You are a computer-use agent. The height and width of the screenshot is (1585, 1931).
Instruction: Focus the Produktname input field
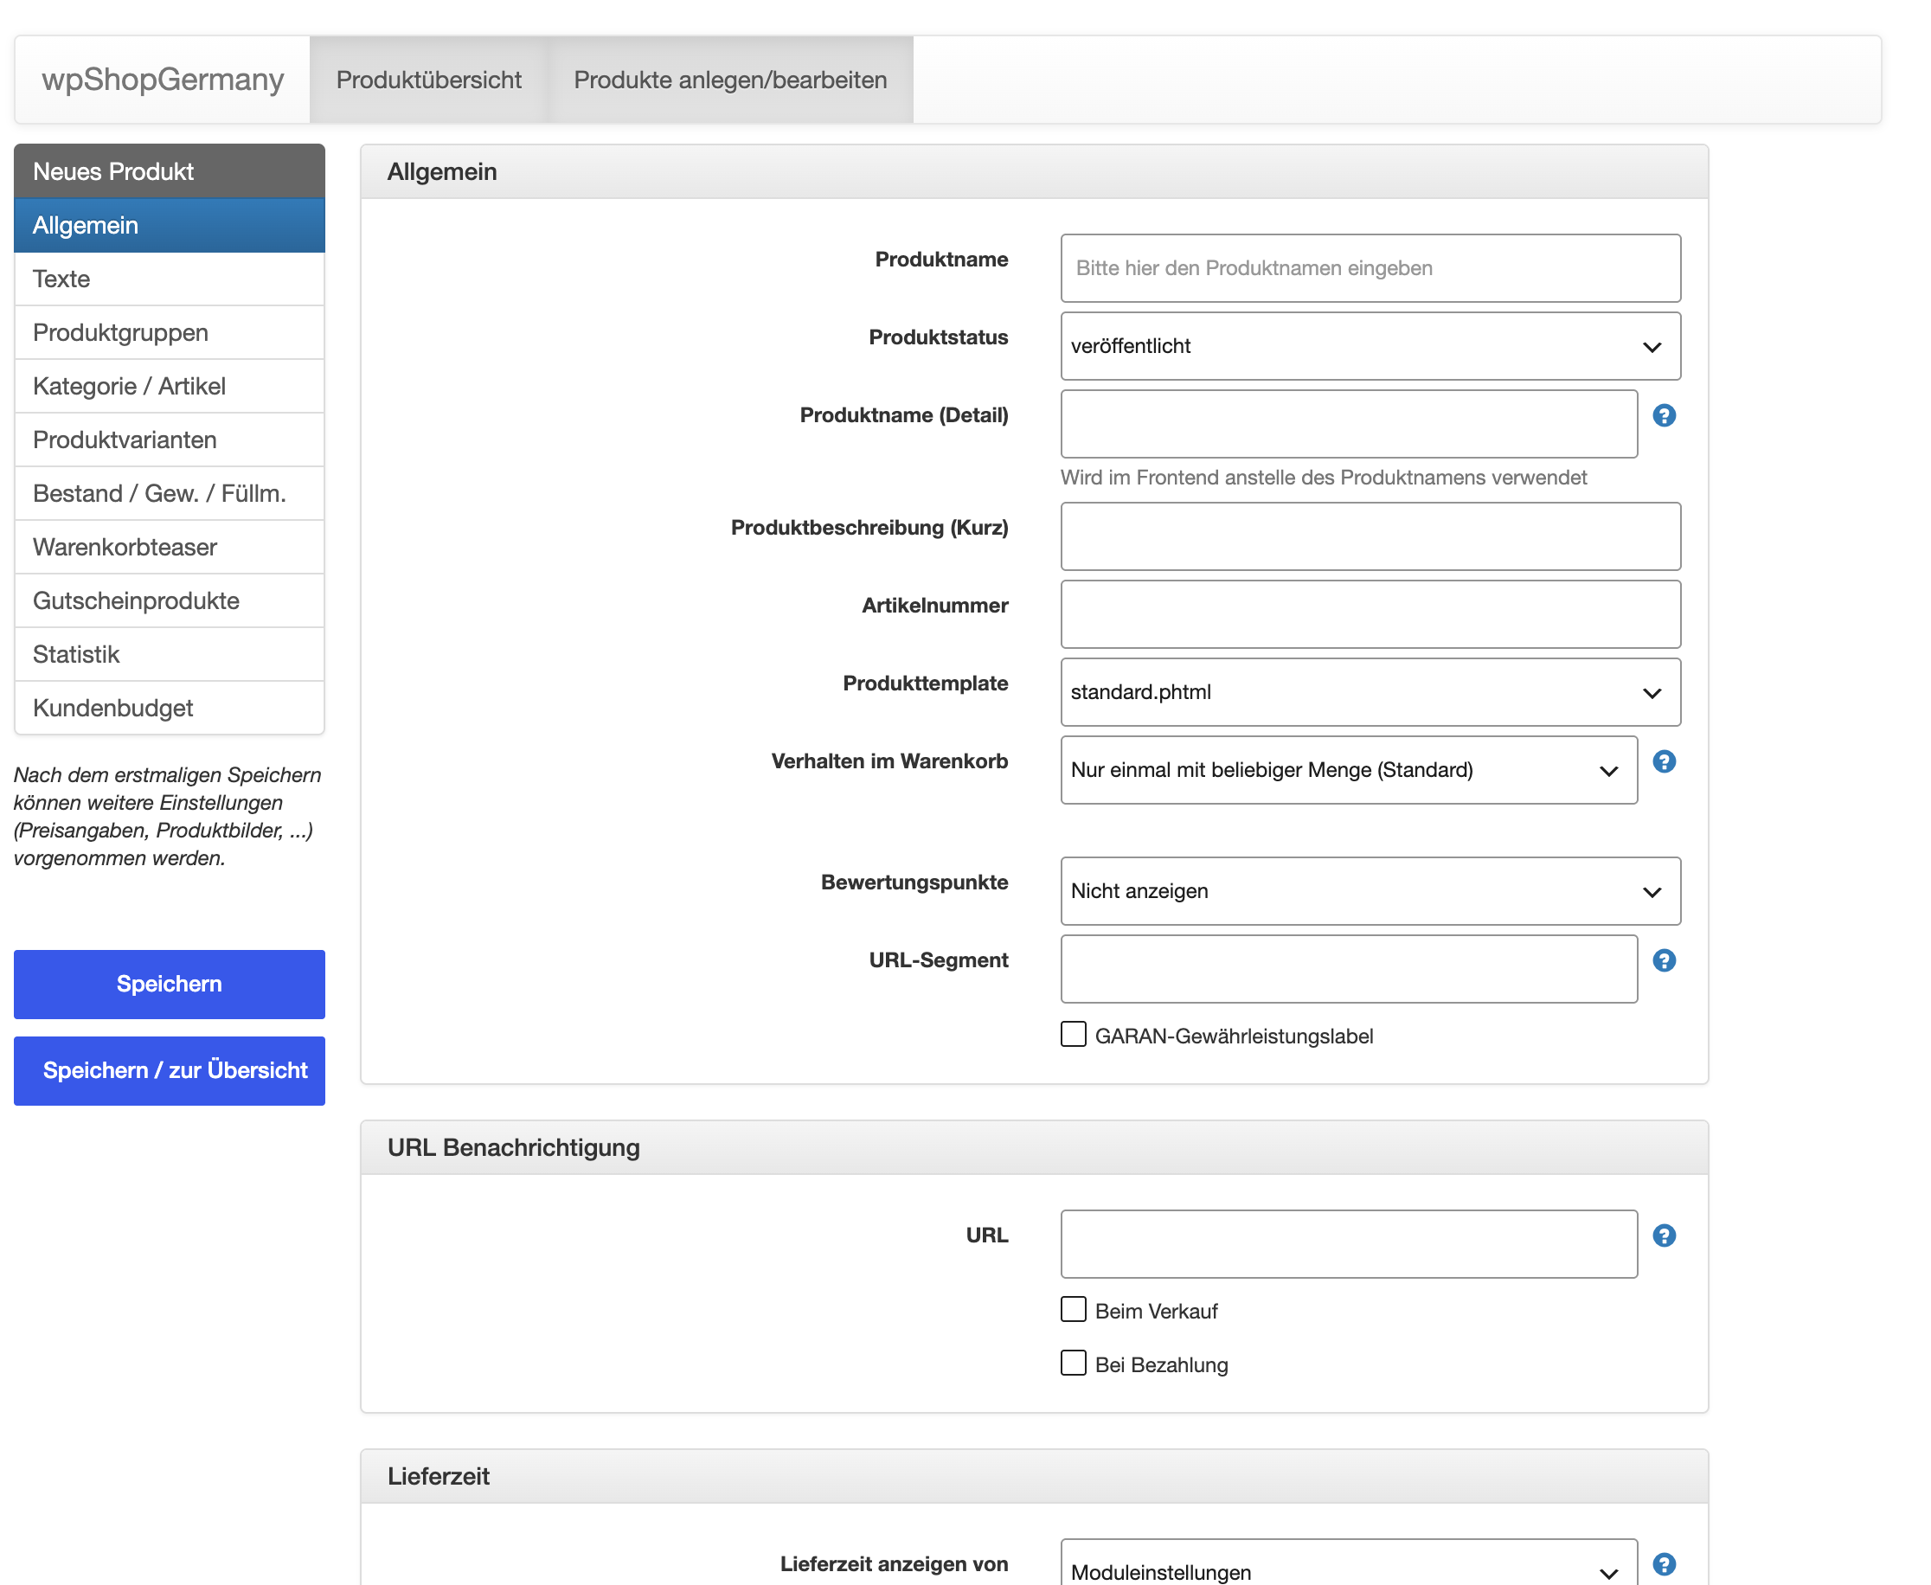[x=1370, y=268]
